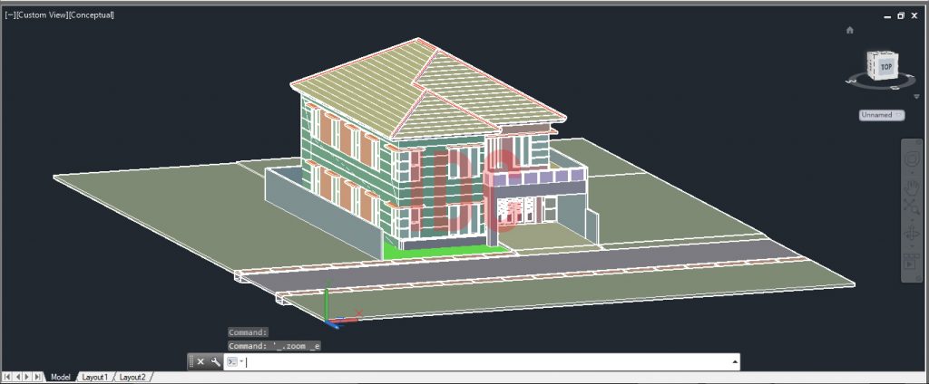Click the "Command: '_.zoom _e" history line
929x384 pixels.
(x=274, y=346)
